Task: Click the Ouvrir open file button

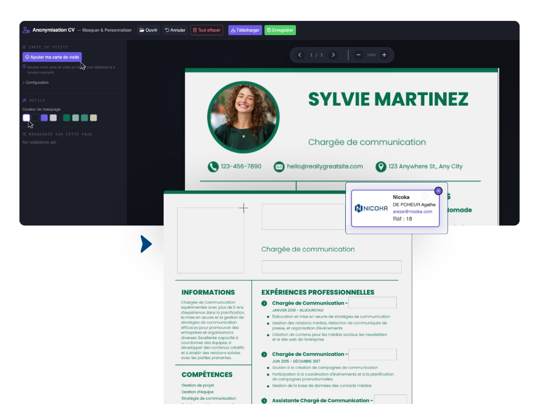Action: click(x=148, y=30)
